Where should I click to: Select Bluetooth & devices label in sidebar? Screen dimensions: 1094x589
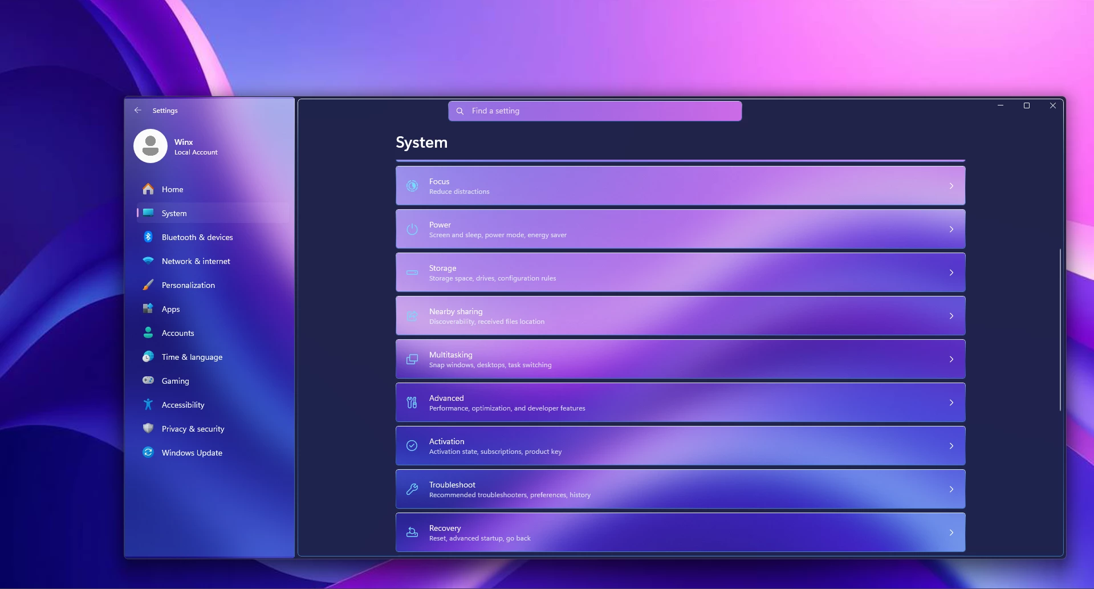[x=197, y=237]
